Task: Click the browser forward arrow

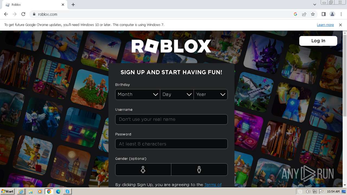Action: (x=15, y=14)
